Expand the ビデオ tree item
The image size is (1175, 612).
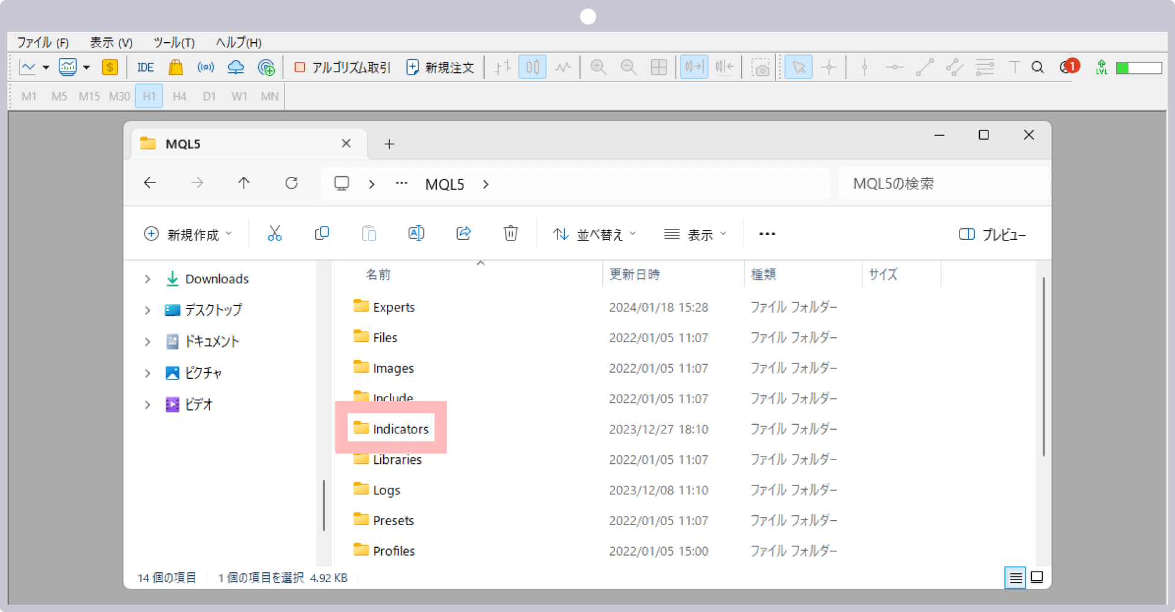point(147,405)
